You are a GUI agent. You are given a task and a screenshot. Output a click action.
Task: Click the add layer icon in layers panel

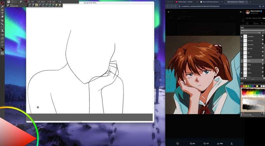pos(242,78)
